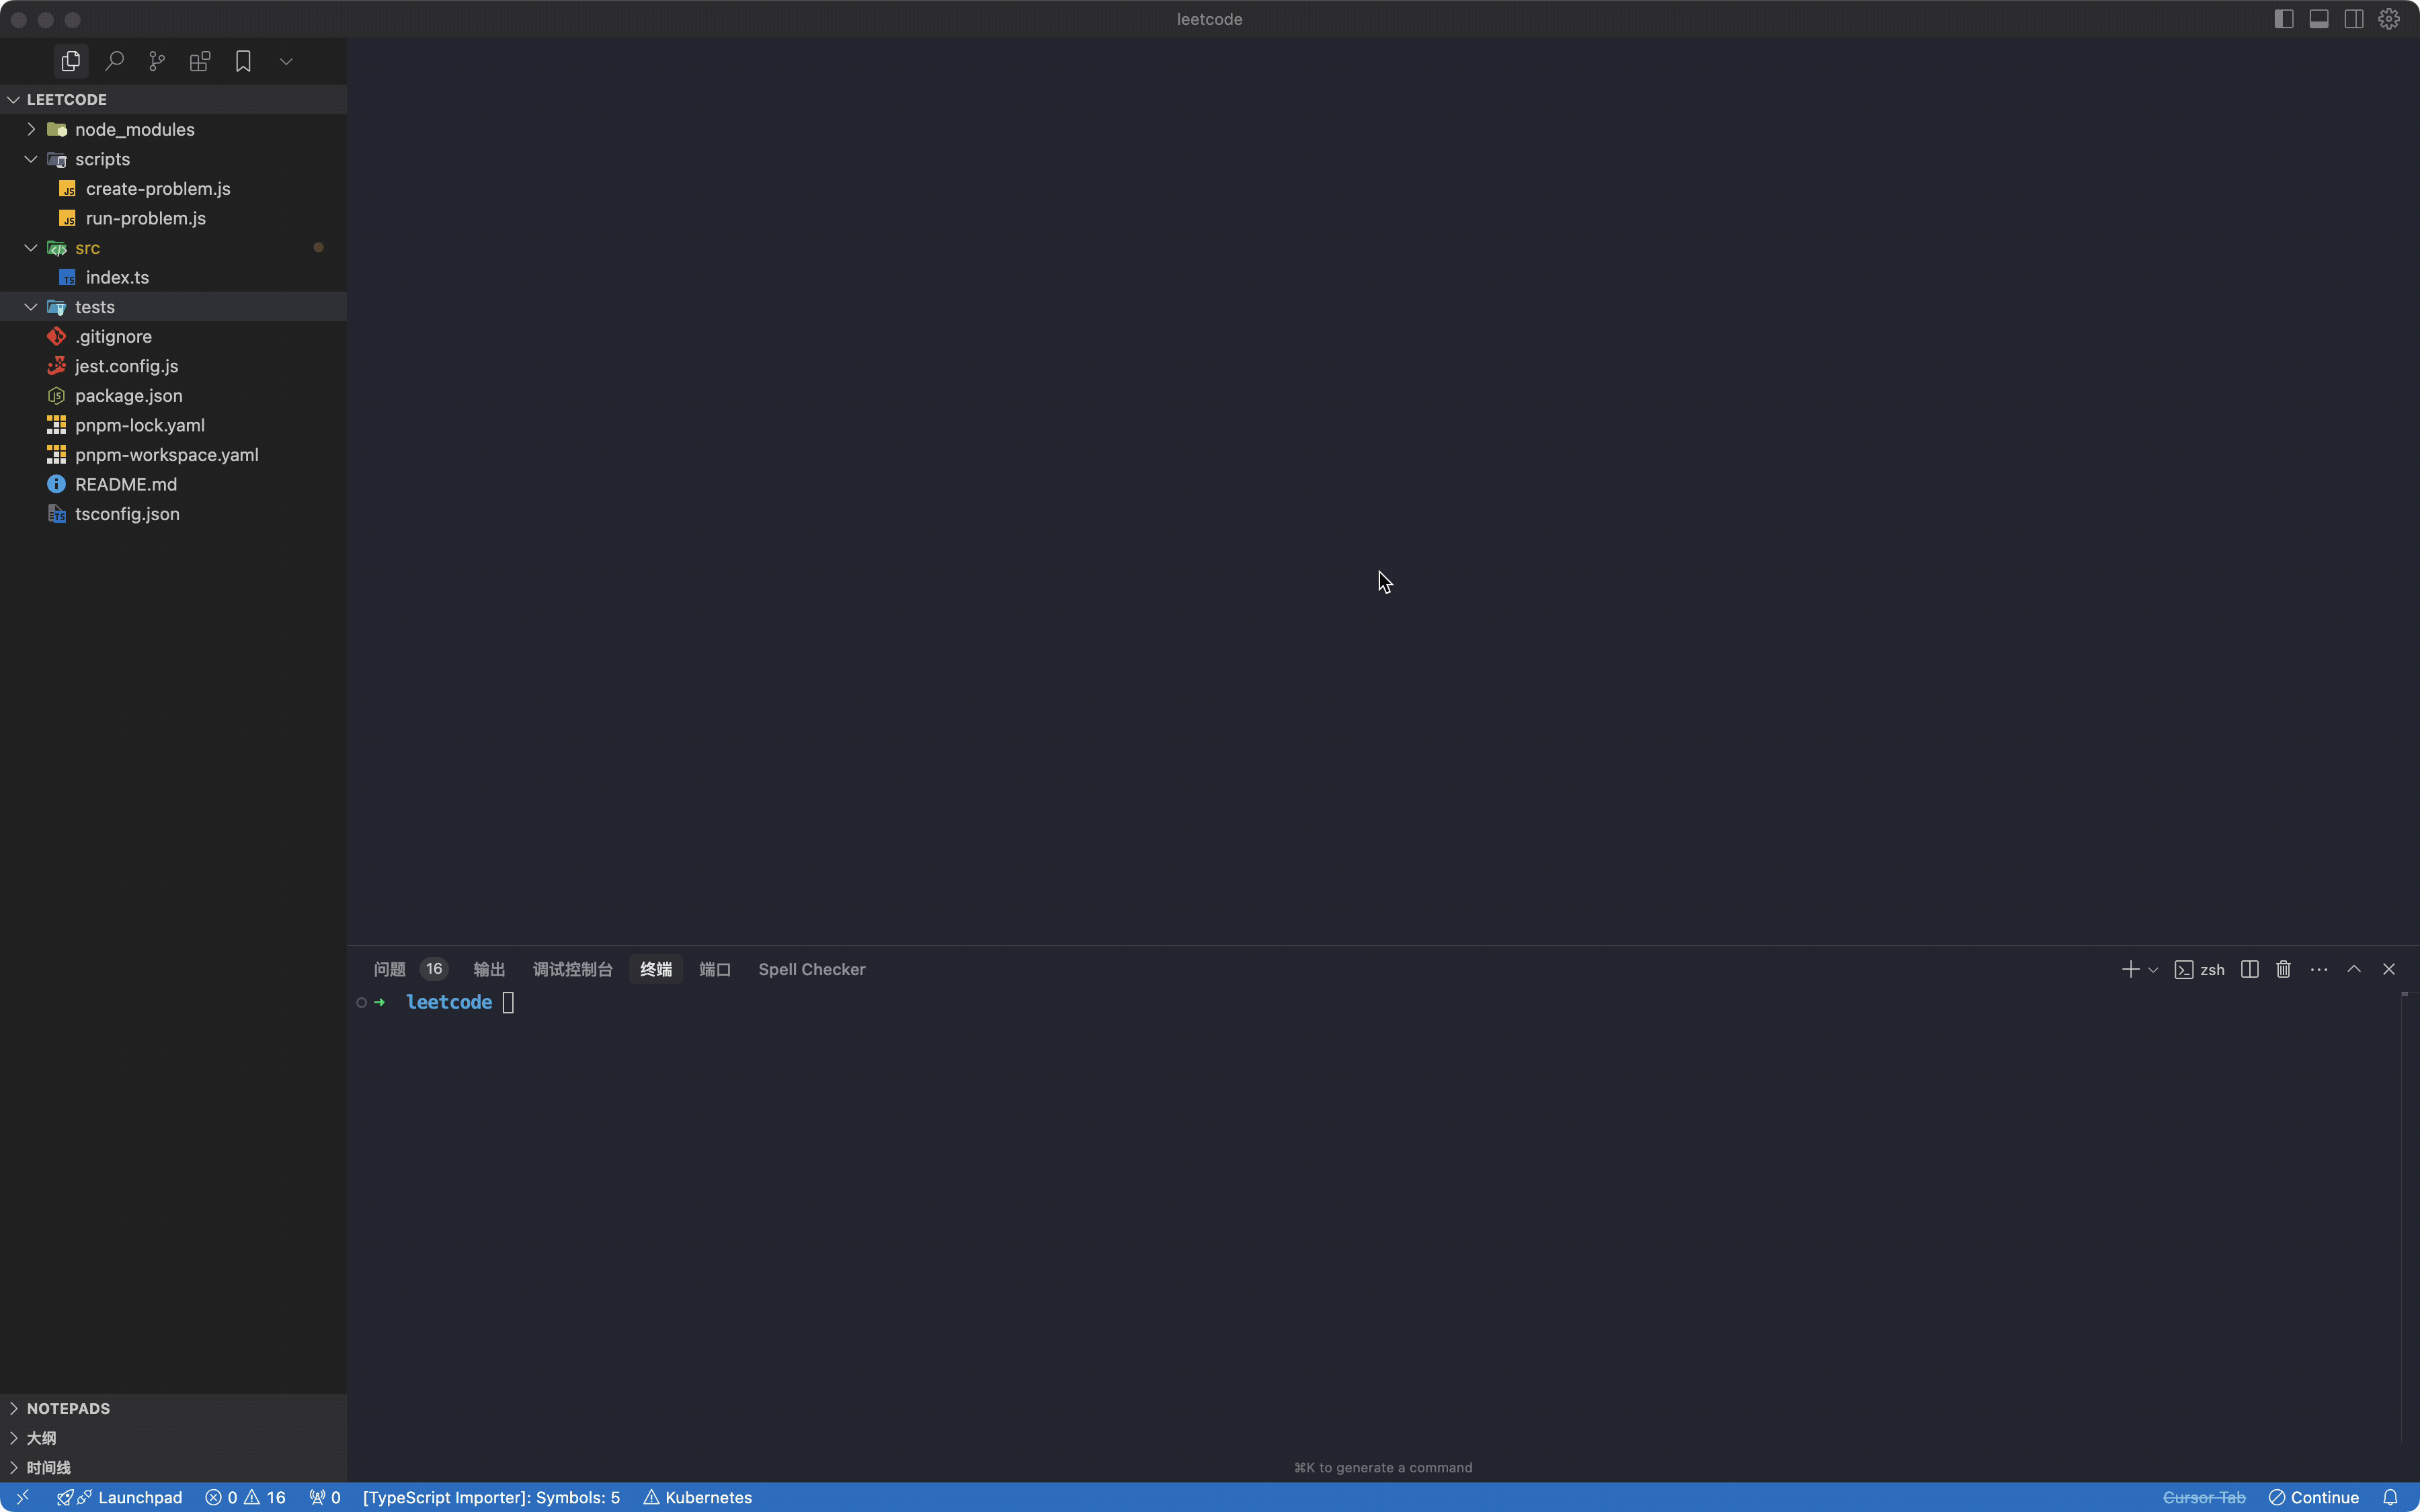Click the notifications bell in status bar
The image size is (2420, 1512).
coord(2390,1497)
